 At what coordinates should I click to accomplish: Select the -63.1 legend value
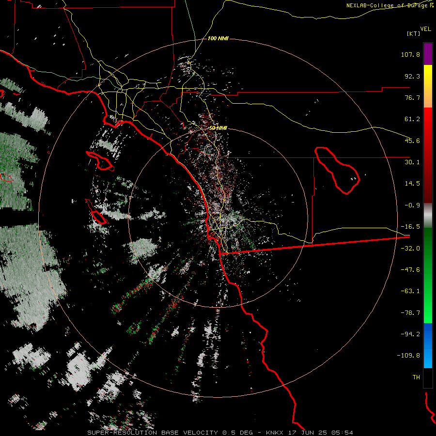tap(410, 291)
